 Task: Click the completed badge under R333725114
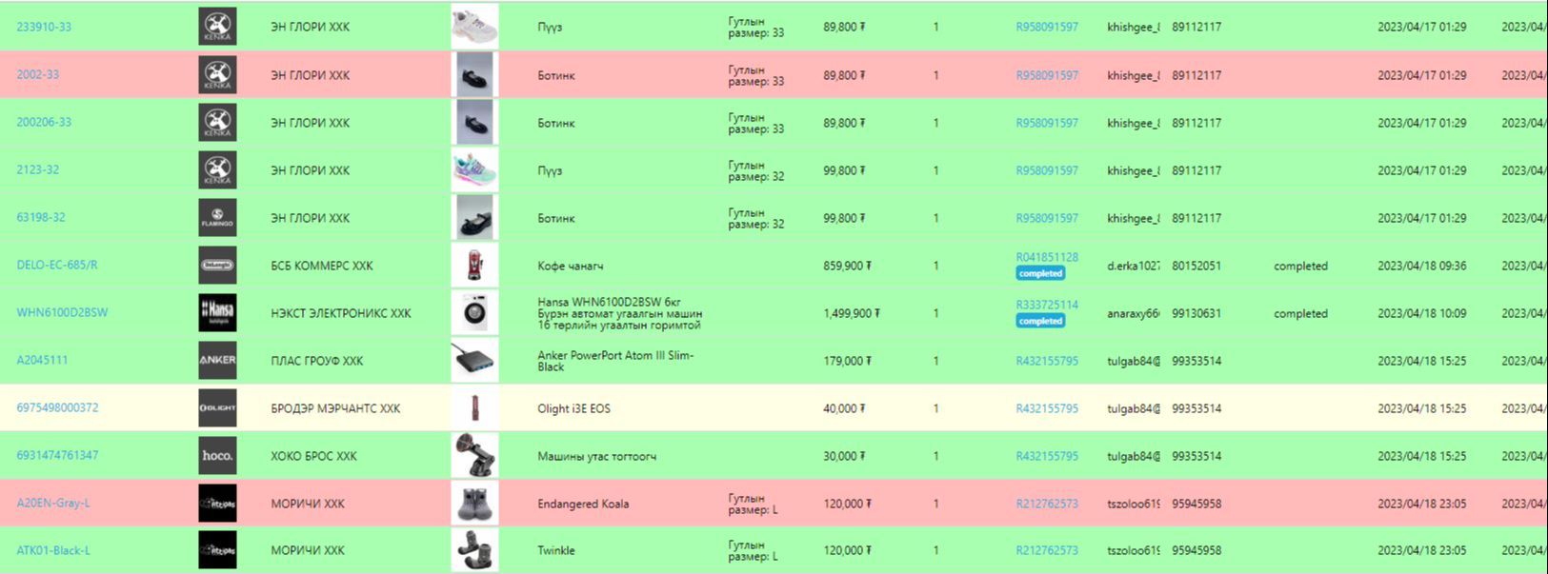tap(1040, 321)
